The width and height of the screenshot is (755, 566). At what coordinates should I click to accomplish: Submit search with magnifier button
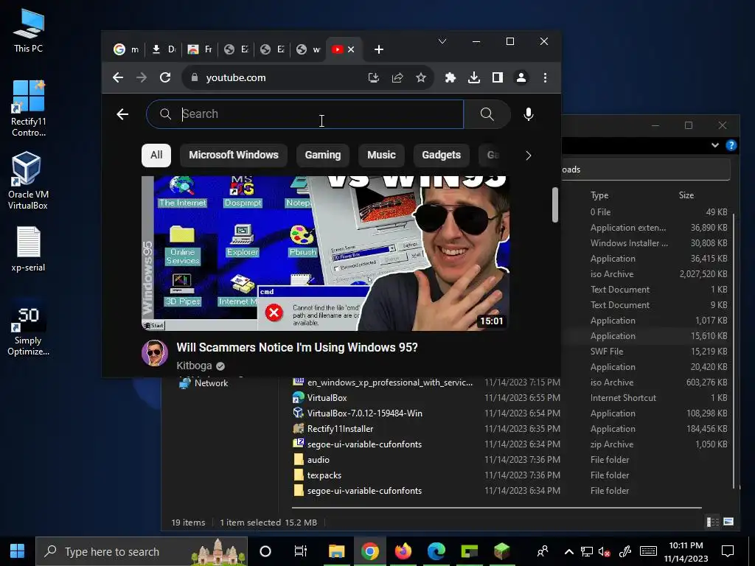click(x=487, y=114)
